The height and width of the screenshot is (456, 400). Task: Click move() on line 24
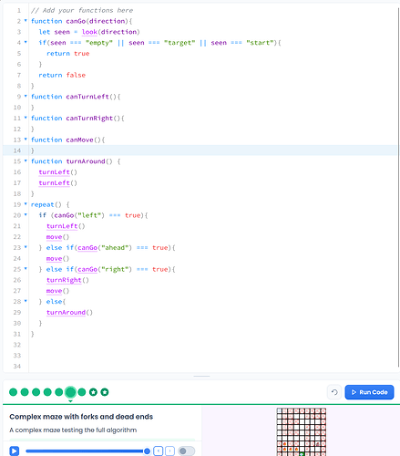click(58, 258)
